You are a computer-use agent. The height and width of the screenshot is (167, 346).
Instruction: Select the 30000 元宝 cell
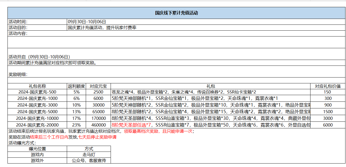(x=98, y=105)
